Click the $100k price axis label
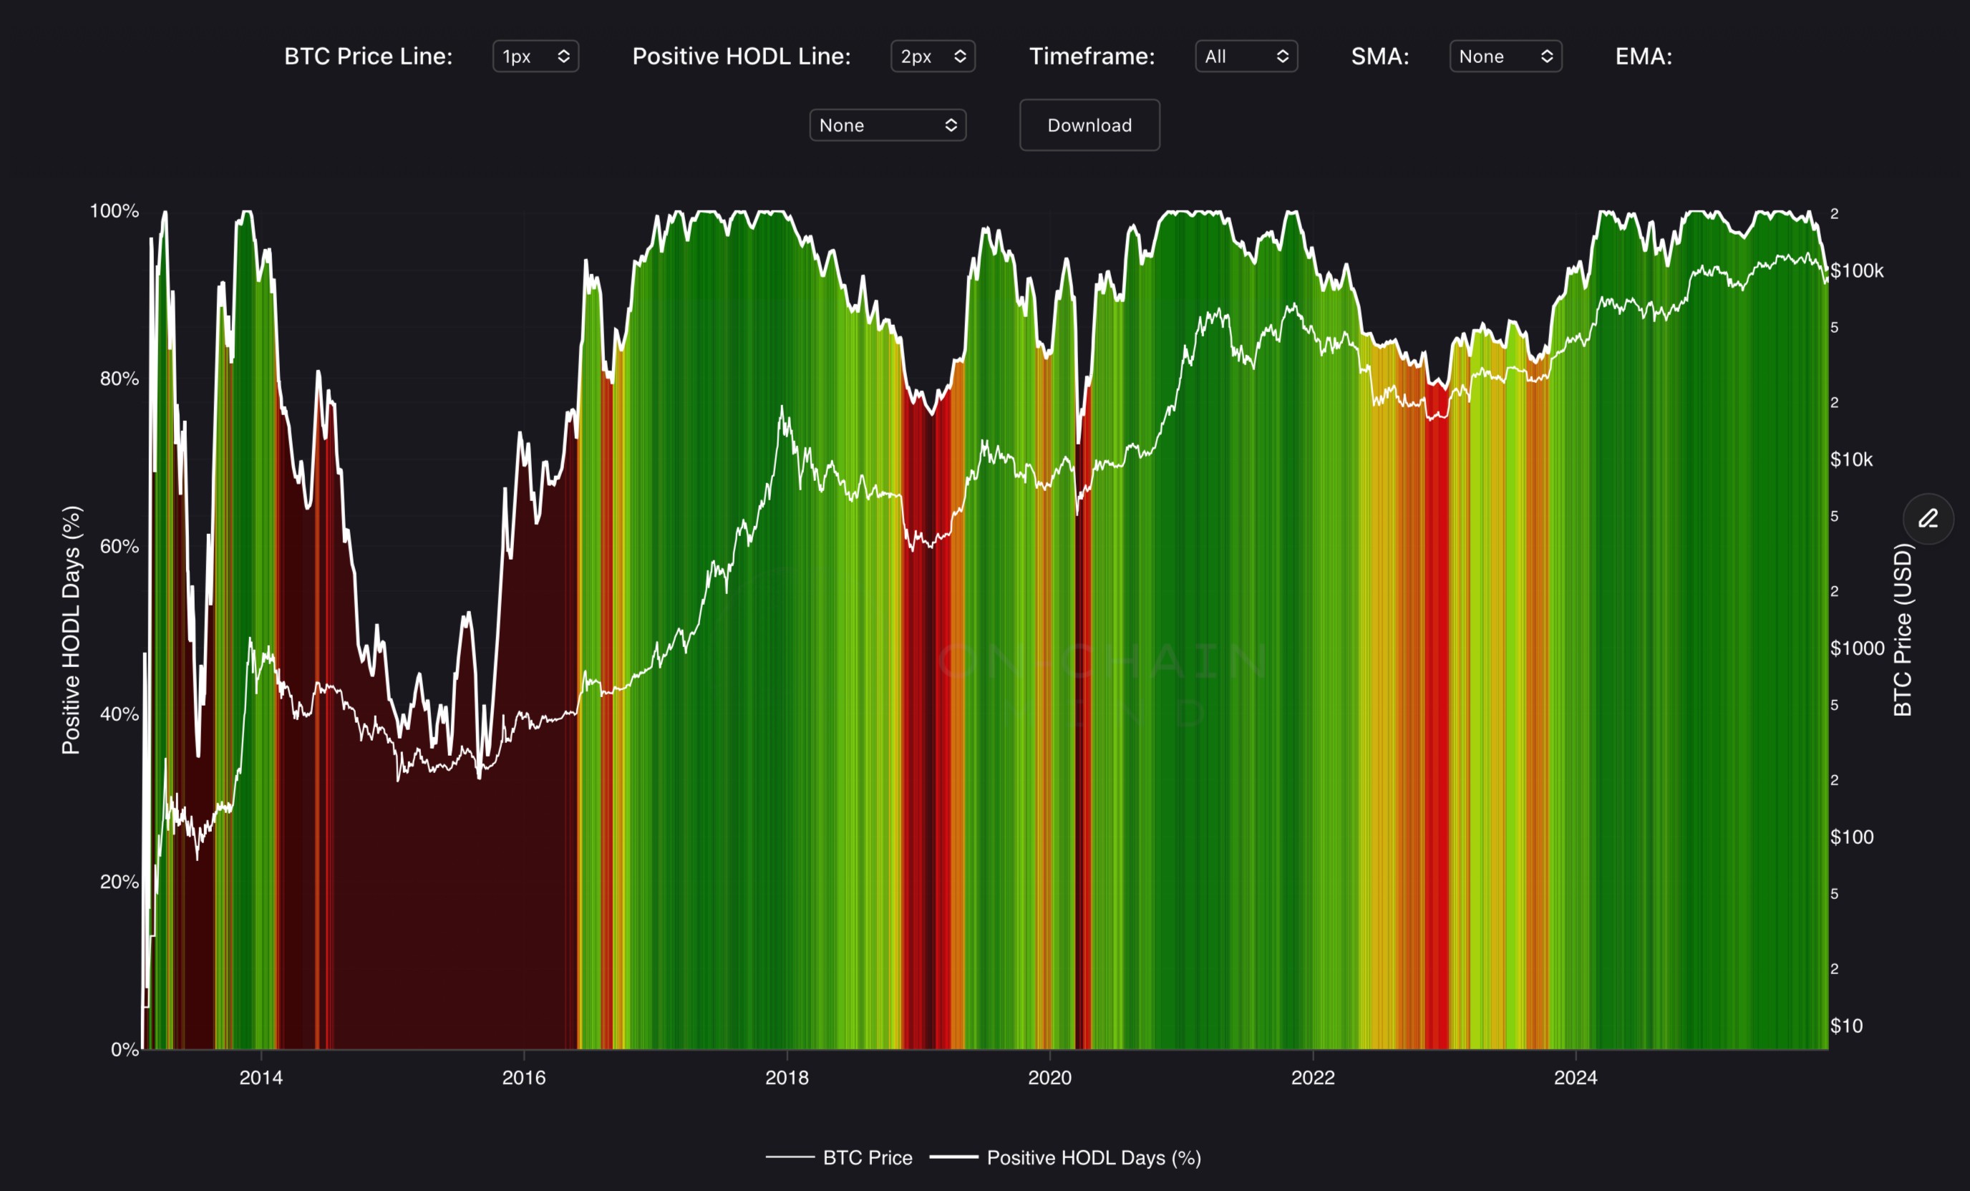 1856,271
